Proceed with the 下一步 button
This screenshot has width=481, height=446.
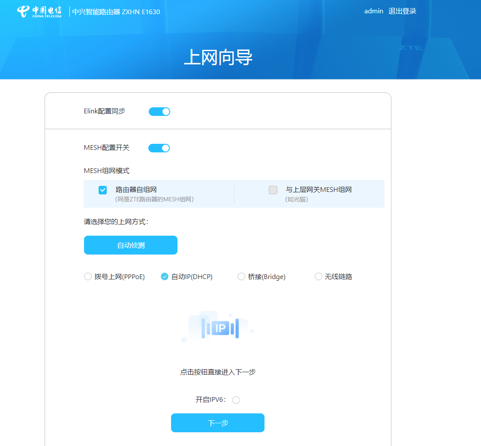click(x=218, y=423)
